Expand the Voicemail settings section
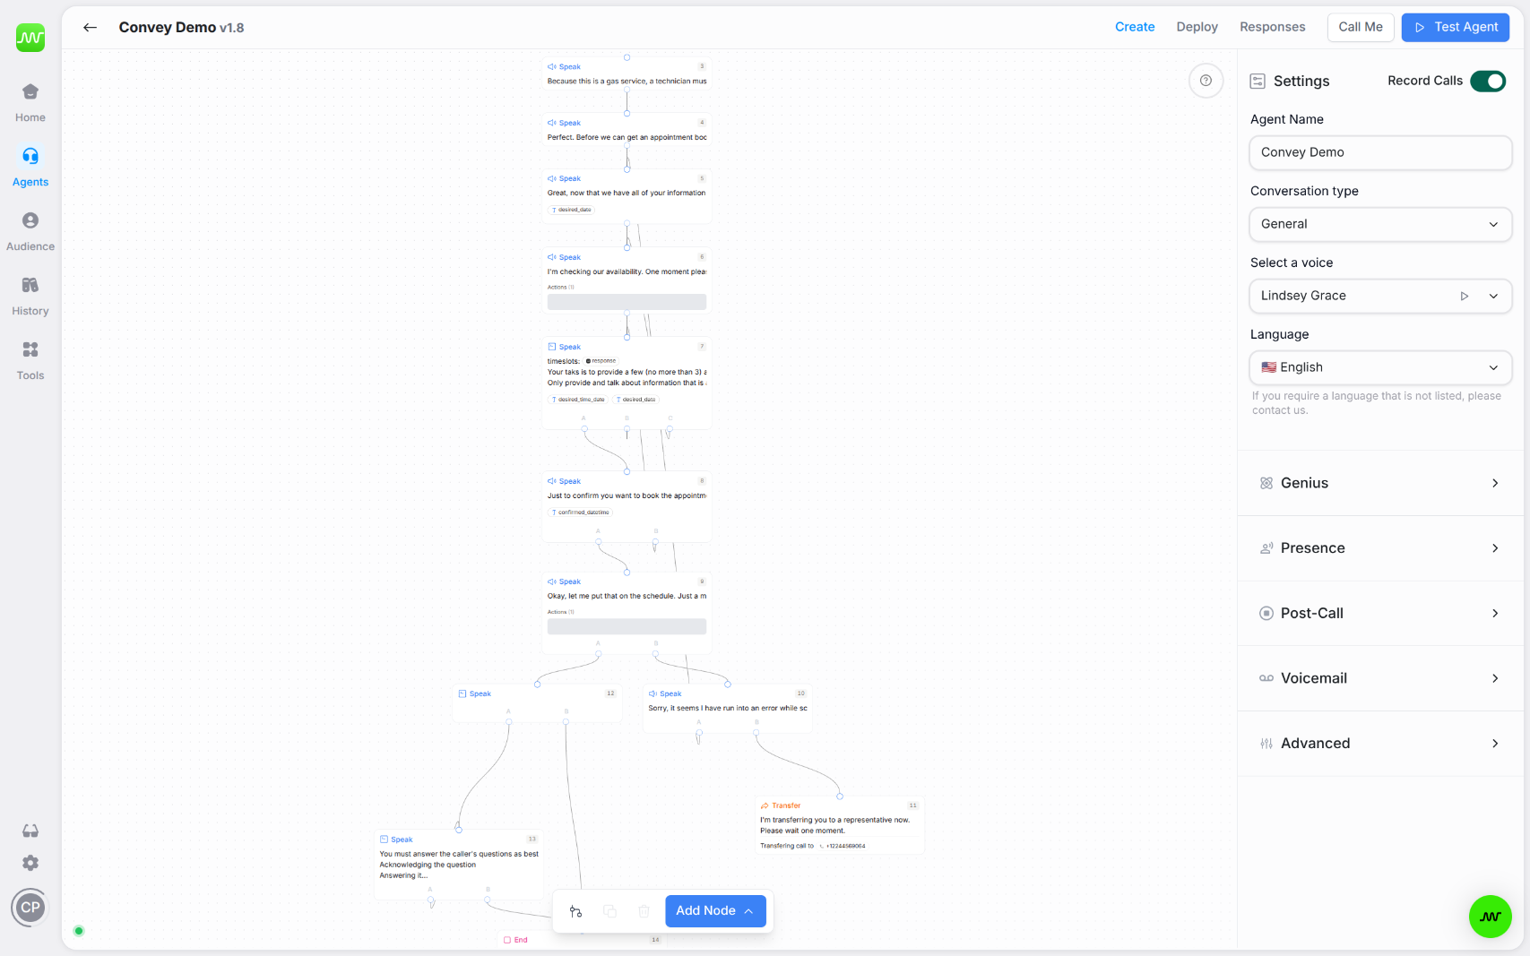1530x956 pixels. [1379, 678]
